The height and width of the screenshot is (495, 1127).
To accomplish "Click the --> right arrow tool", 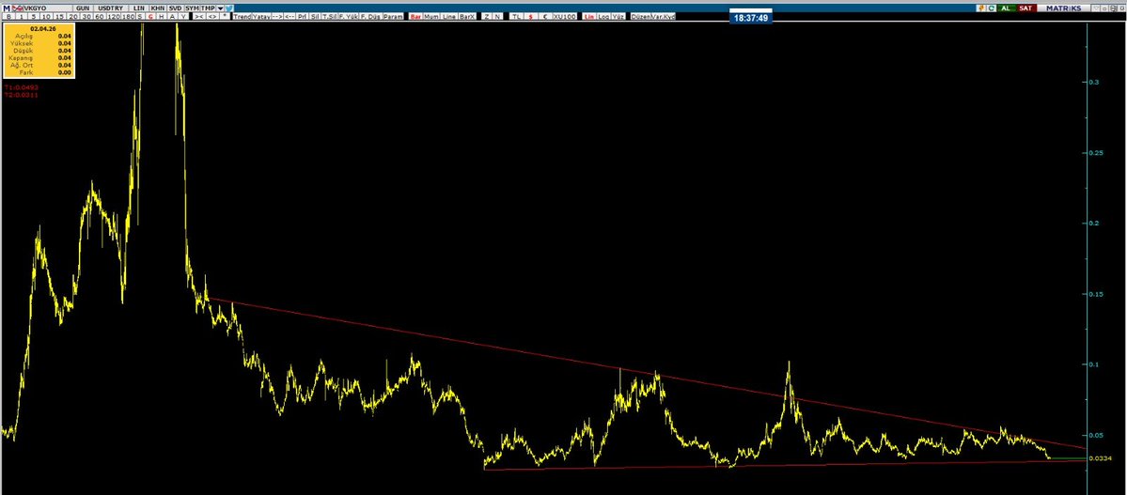I will pyautogui.click(x=277, y=16).
